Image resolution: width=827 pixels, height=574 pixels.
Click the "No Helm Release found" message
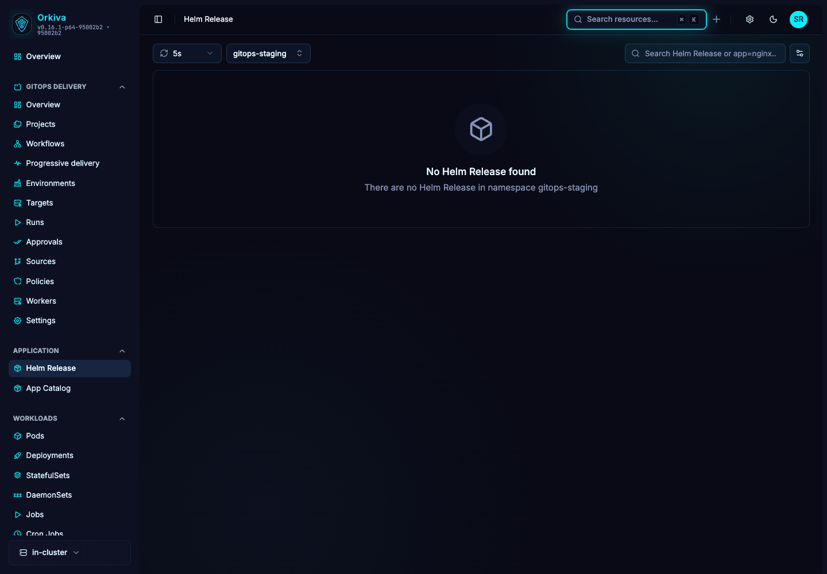481,172
